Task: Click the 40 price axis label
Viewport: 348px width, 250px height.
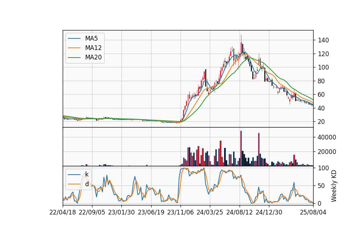Action: [x=322, y=108]
